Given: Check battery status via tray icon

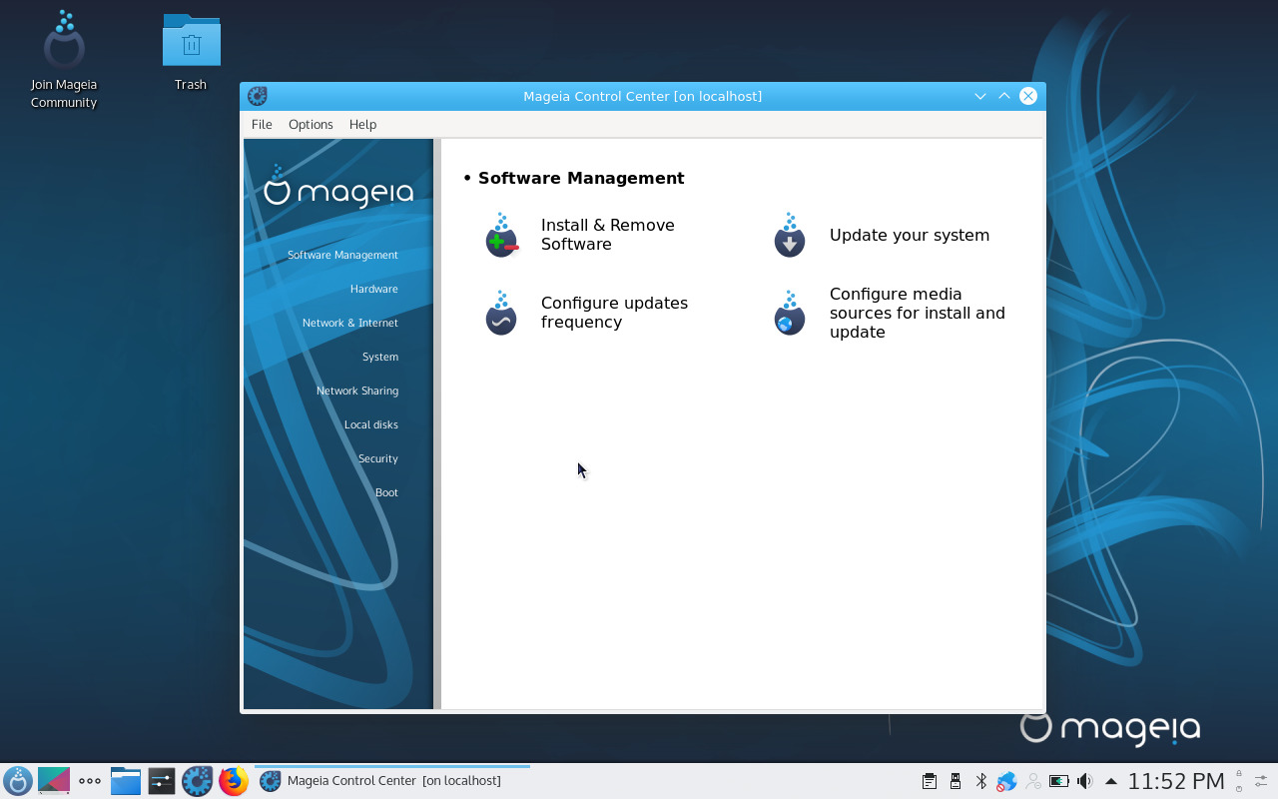Looking at the screenshot, I should click(1059, 781).
